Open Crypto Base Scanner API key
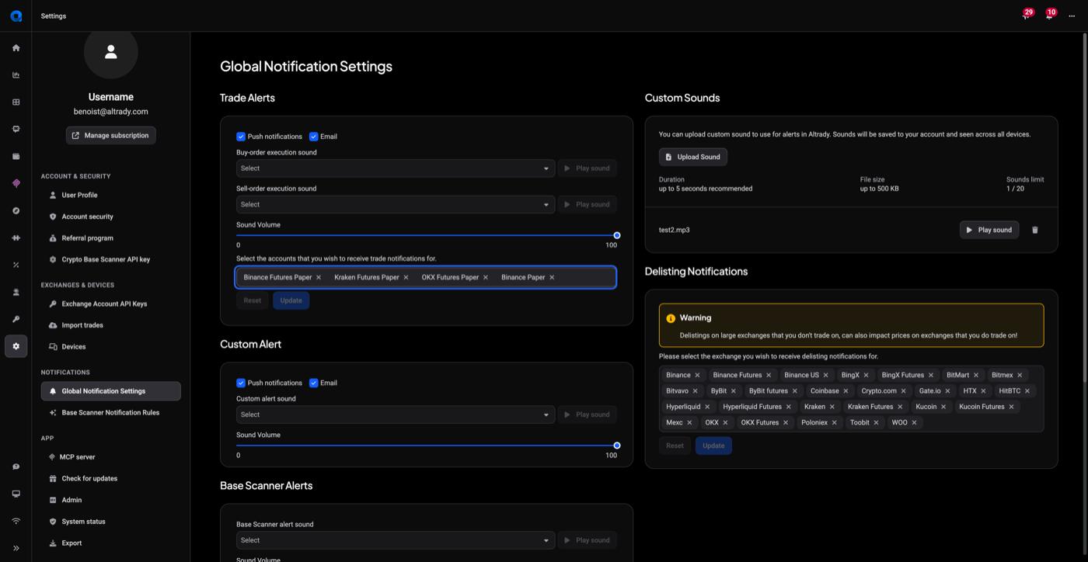The height and width of the screenshot is (562, 1088). pyautogui.click(x=110, y=259)
